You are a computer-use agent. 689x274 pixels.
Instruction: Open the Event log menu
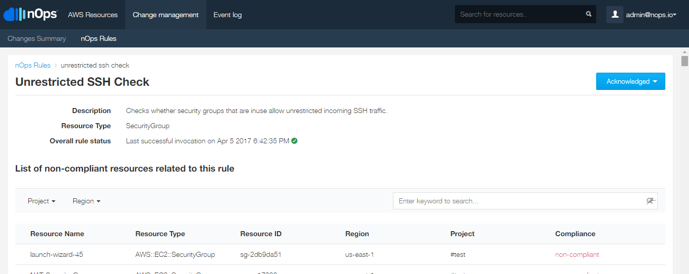click(227, 15)
